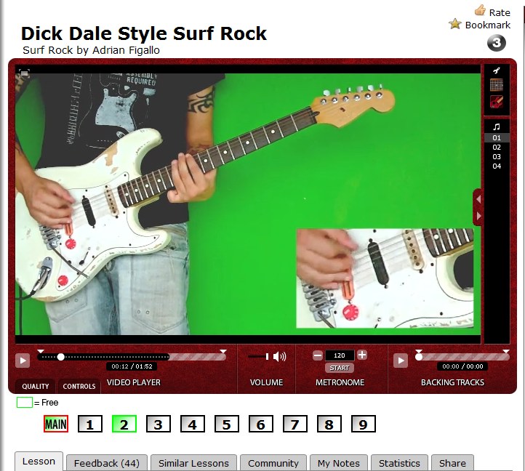525x471 pixels.
Task: Open the Feedback (44) tab
Action: click(107, 463)
